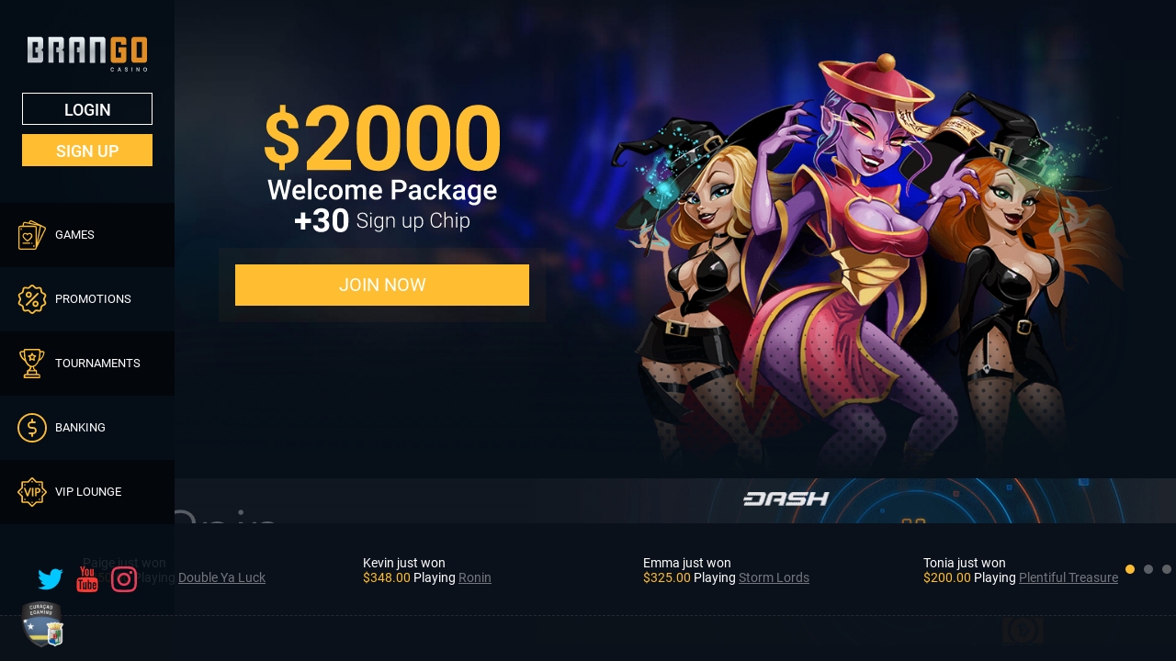Click the VIP badge icon
The height and width of the screenshot is (661, 1176).
point(32,492)
